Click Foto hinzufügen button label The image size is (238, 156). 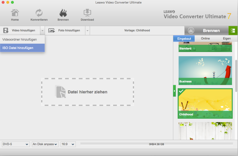coord(69,30)
